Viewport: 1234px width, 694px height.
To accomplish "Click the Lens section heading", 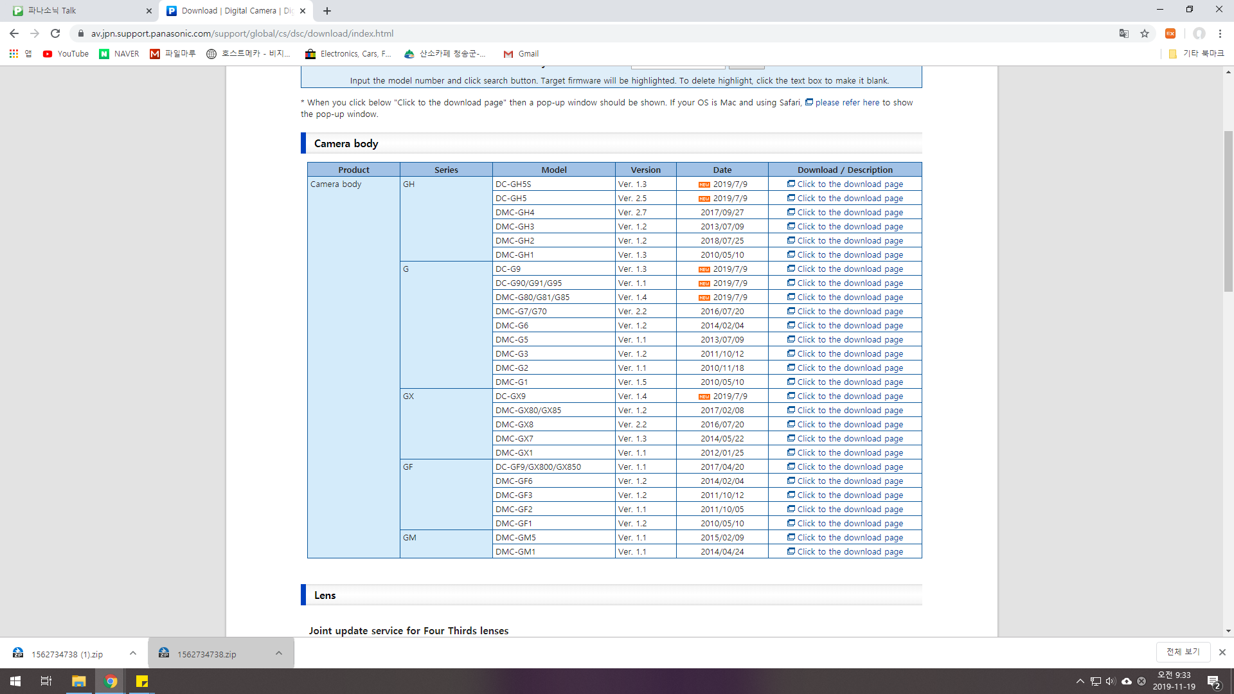I will point(325,595).
